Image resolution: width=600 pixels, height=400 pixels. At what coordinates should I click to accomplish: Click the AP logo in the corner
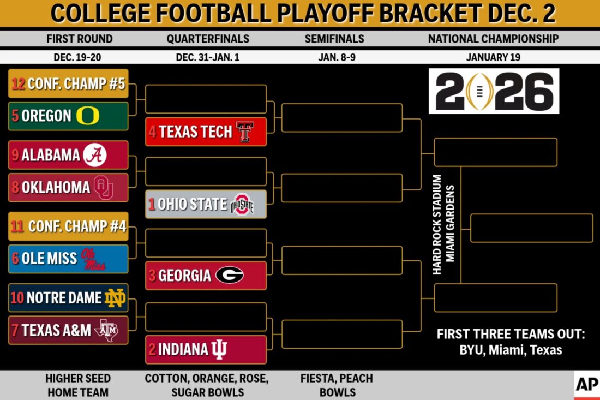click(x=586, y=385)
